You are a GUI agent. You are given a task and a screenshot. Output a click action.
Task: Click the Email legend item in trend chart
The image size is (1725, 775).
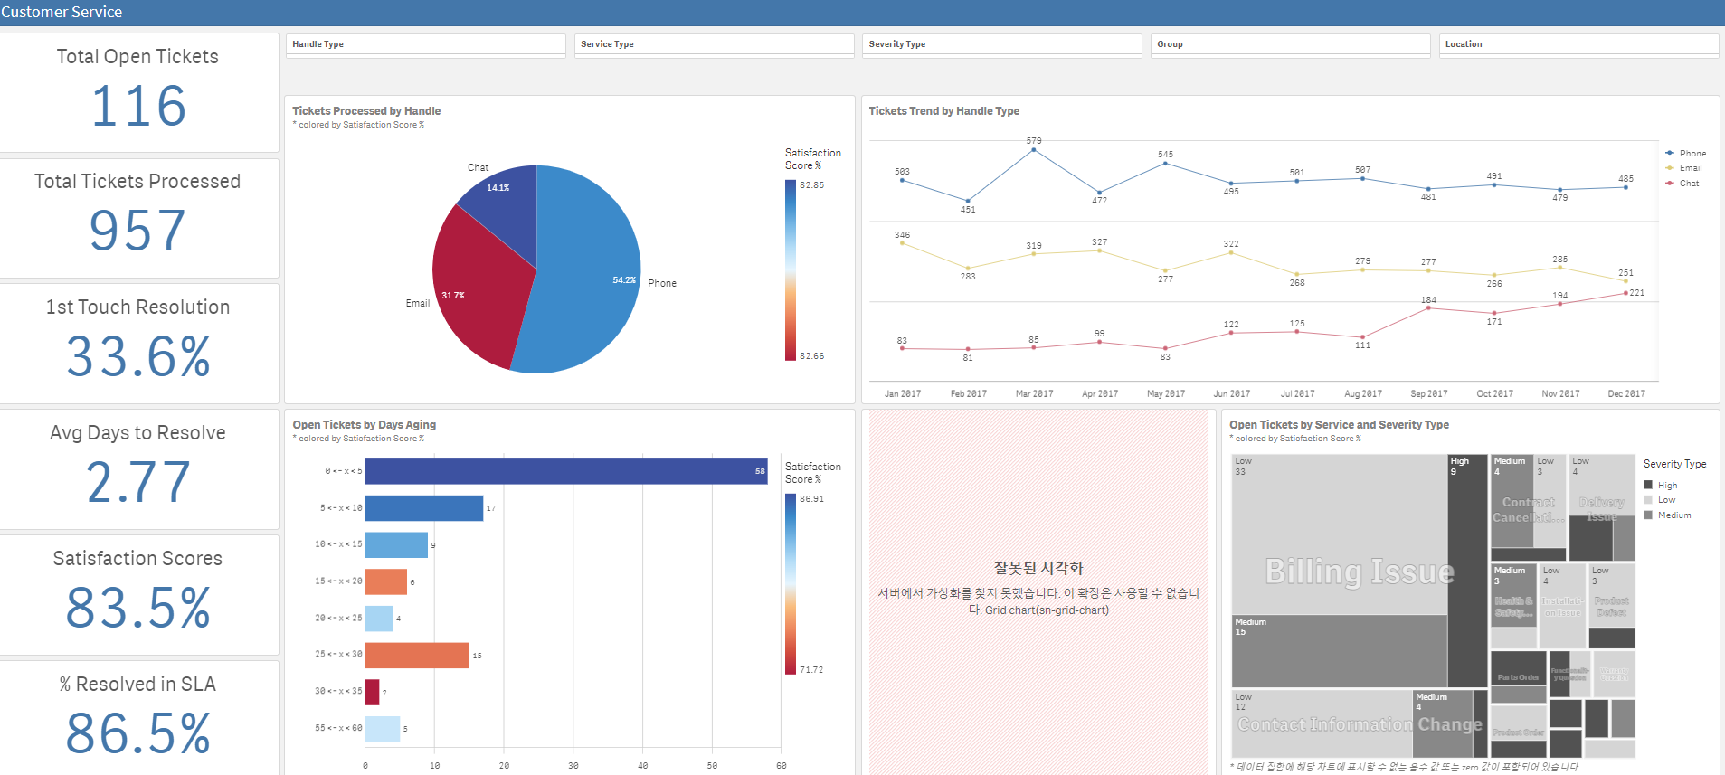(1683, 168)
